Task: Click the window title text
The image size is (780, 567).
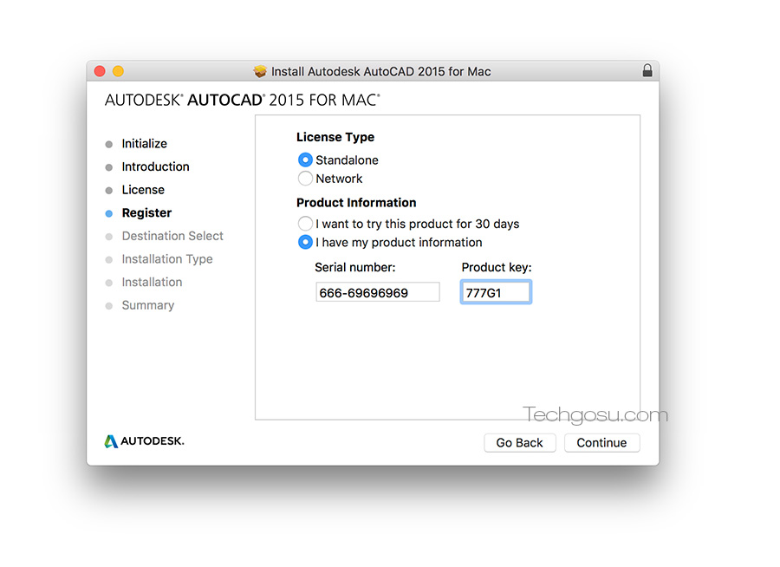Action: pyautogui.click(x=381, y=72)
